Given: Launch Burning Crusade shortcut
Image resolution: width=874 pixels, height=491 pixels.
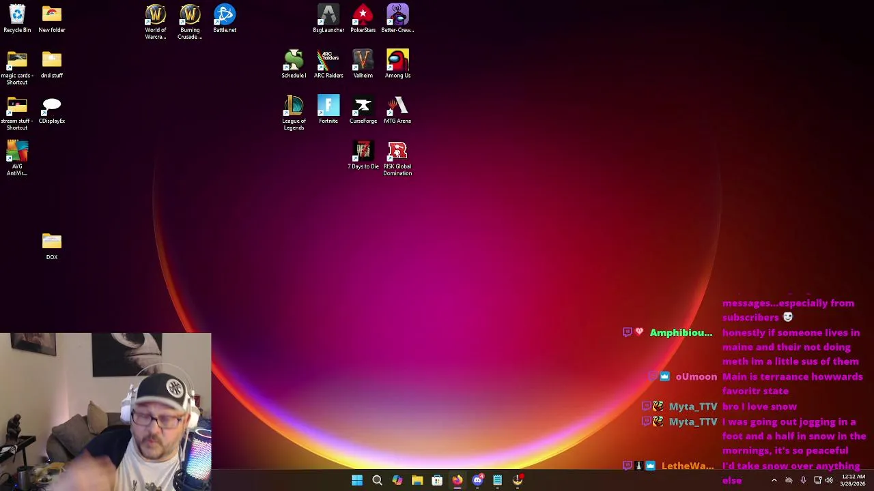Looking at the screenshot, I should (x=190, y=22).
